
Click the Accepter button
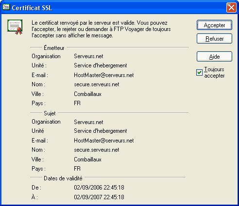click(x=214, y=25)
